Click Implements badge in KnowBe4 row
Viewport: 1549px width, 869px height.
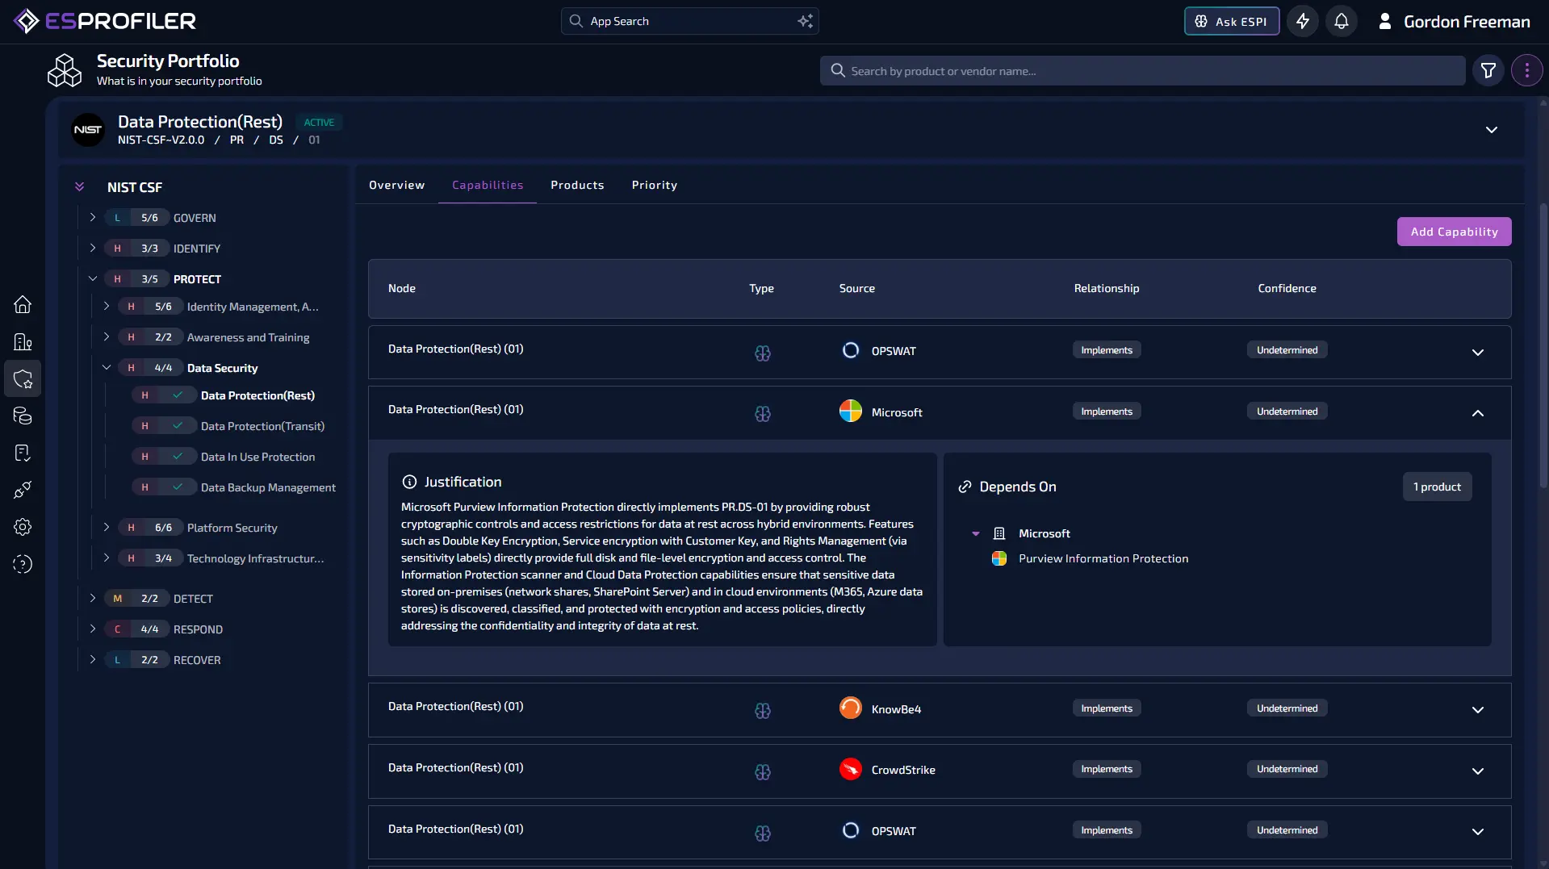pyautogui.click(x=1107, y=708)
